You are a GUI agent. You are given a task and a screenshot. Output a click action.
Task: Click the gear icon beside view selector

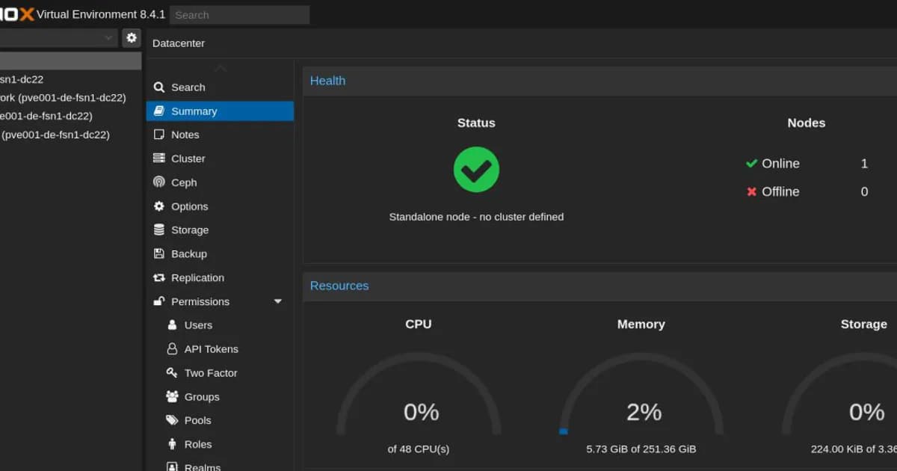pos(132,37)
